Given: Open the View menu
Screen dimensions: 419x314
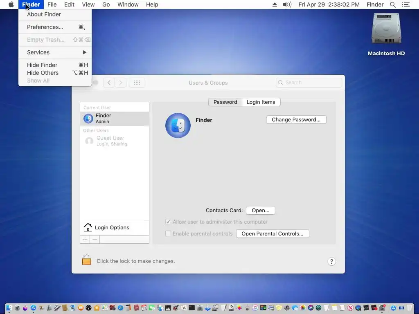Looking at the screenshot, I should click(x=88, y=4).
